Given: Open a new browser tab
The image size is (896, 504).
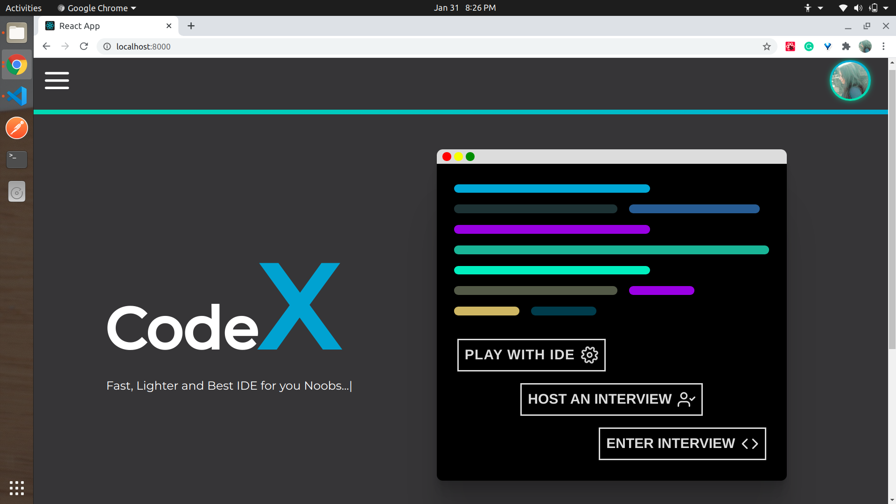Looking at the screenshot, I should 191,26.
